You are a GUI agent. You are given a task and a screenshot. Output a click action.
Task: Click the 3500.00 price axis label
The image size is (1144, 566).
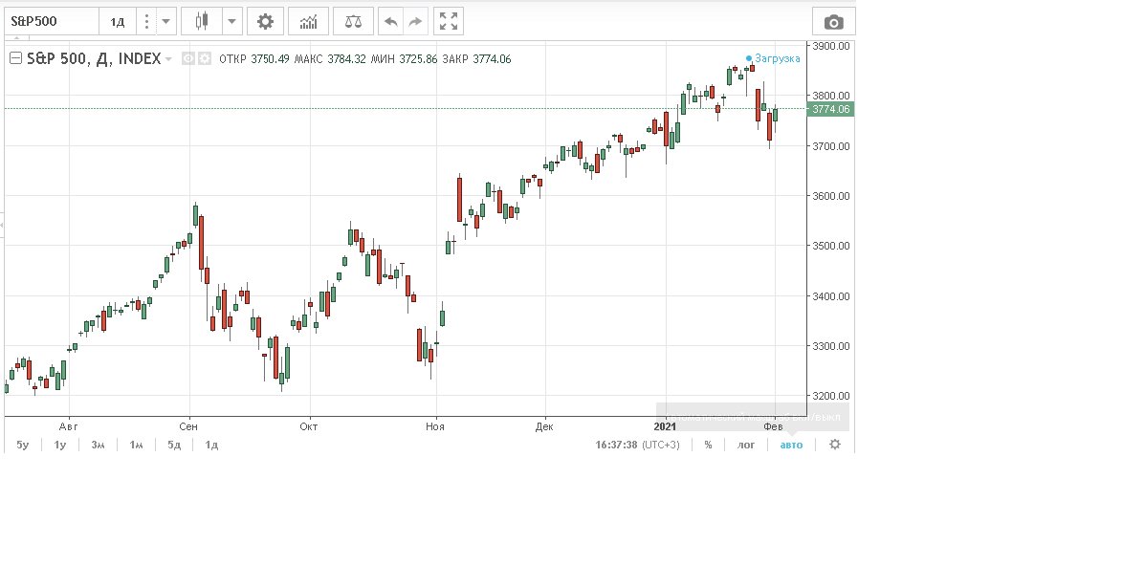coord(830,246)
